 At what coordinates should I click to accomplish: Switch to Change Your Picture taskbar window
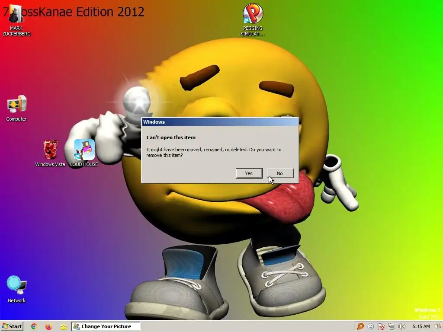(x=106, y=326)
